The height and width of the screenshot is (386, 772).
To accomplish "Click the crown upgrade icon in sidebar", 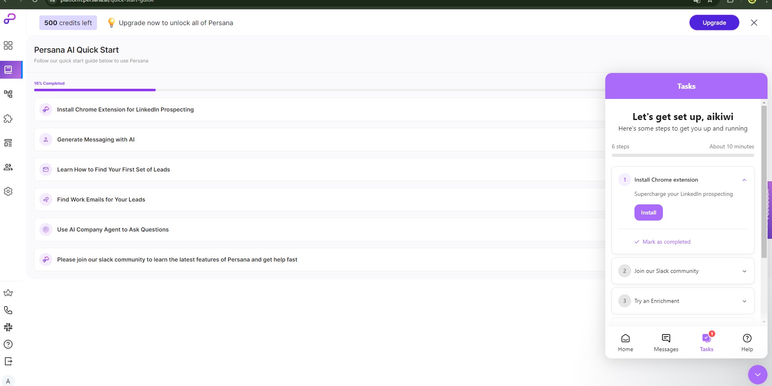I will click(x=8, y=293).
